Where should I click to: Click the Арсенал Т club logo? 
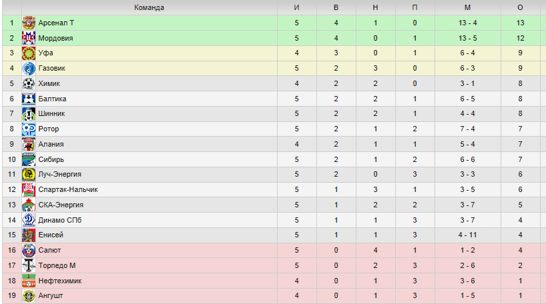coord(29,23)
